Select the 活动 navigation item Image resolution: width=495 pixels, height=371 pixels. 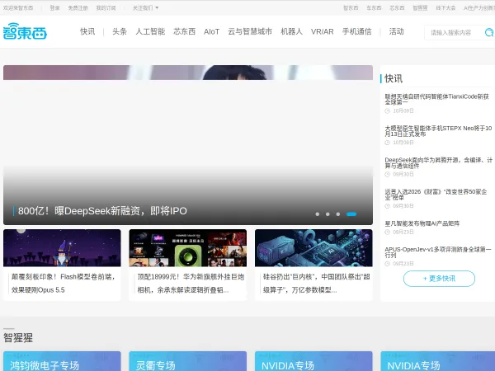click(x=397, y=31)
